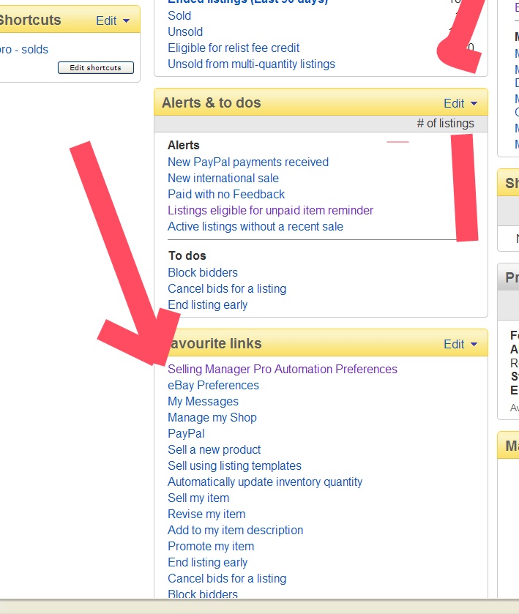
Task: Open Listings eligible for unpaid item reminder
Action: [x=270, y=210]
